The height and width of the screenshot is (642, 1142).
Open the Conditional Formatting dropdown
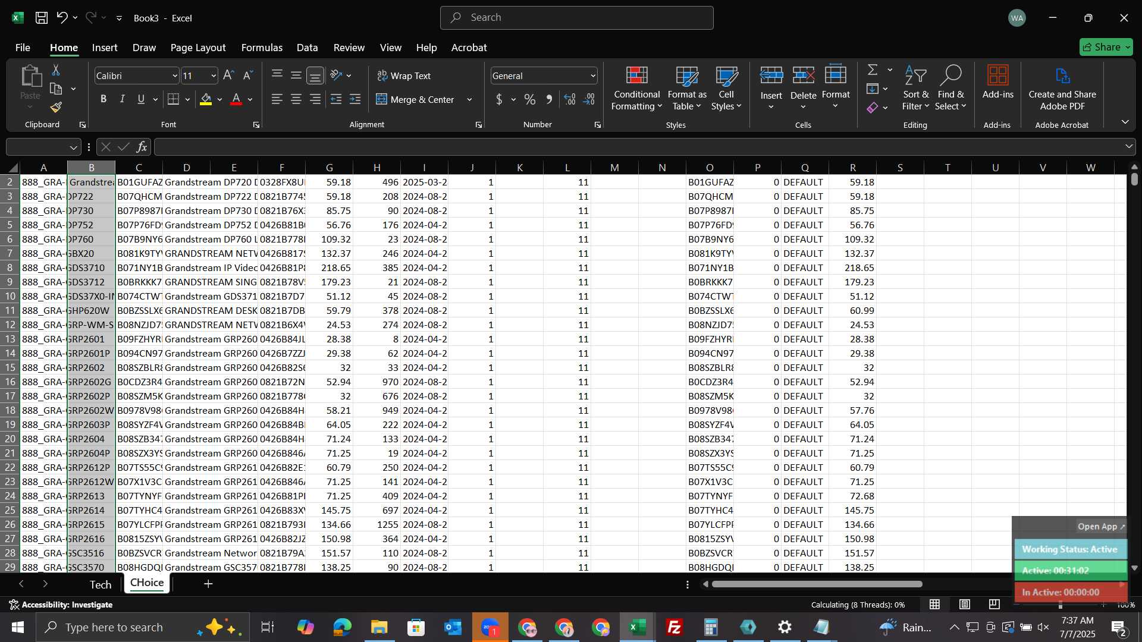pos(636,88)
